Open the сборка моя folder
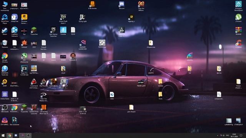Viewport: 246px width, 138px height. coord(151,44)
